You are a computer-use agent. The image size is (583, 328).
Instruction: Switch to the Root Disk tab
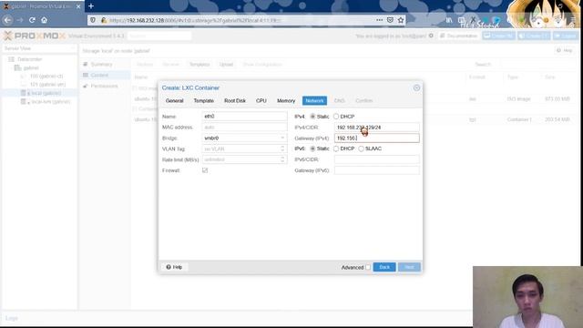(x=235, y=101)
